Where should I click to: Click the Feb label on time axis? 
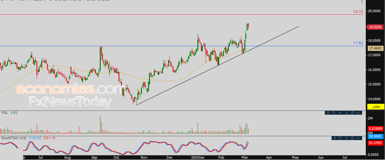(221, 157)
